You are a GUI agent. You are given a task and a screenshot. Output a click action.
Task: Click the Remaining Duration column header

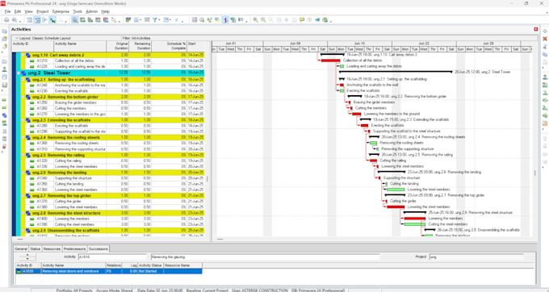[140, 46]
